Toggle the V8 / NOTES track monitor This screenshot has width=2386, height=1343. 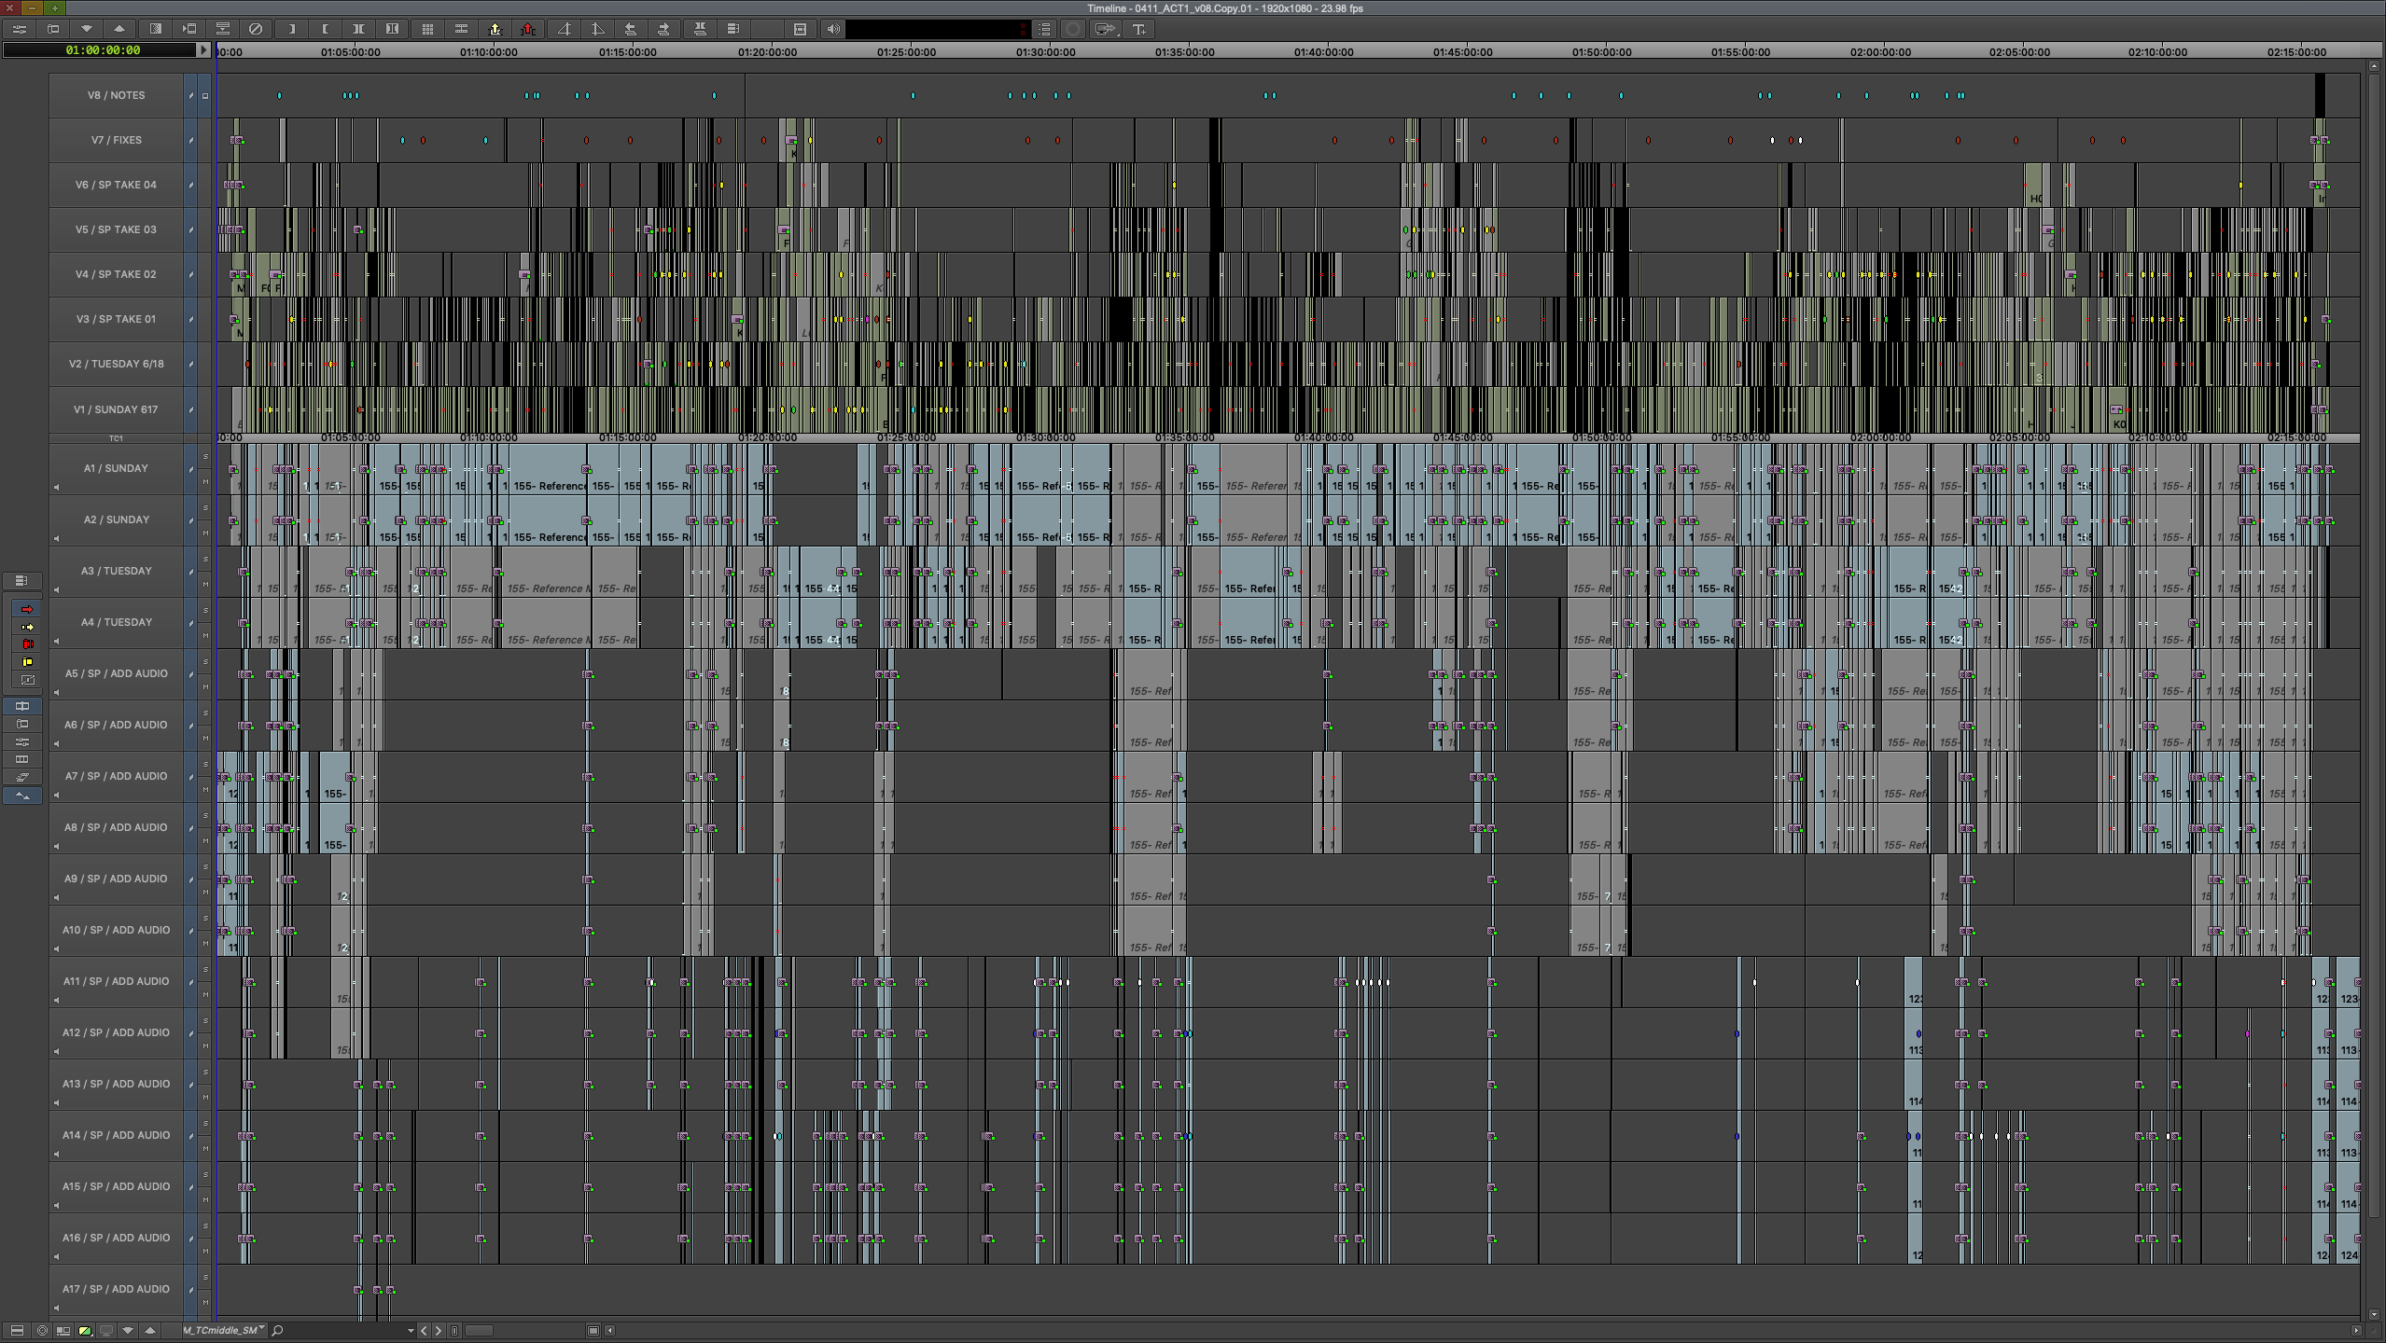pos(205,95)
